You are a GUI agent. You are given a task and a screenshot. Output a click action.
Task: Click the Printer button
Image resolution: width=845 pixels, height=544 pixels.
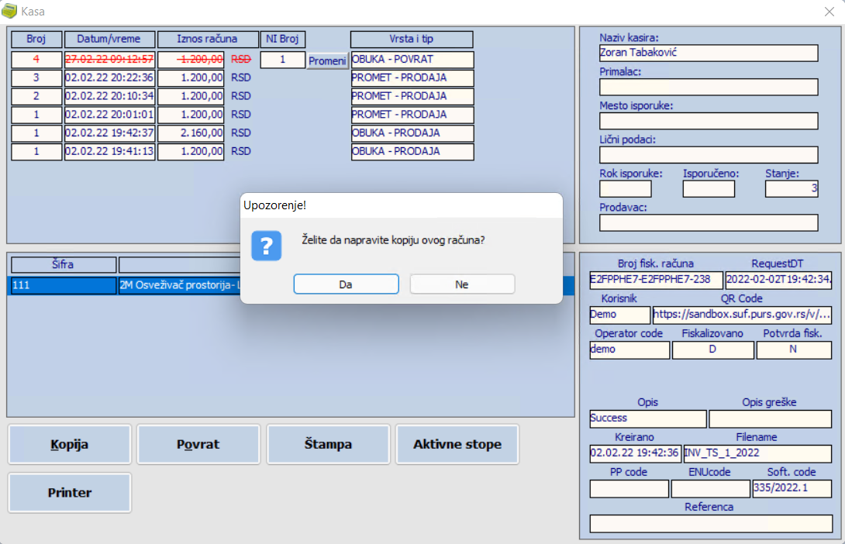70,493
